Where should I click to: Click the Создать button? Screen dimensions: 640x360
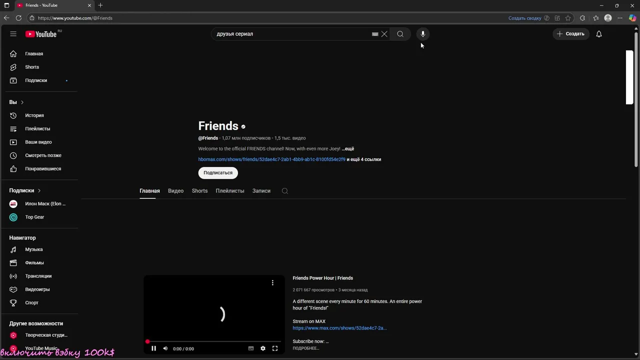point(571,34)
